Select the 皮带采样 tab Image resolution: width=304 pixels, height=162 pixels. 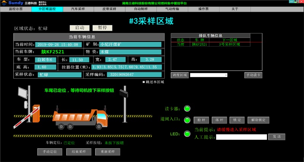pos(109,8)
